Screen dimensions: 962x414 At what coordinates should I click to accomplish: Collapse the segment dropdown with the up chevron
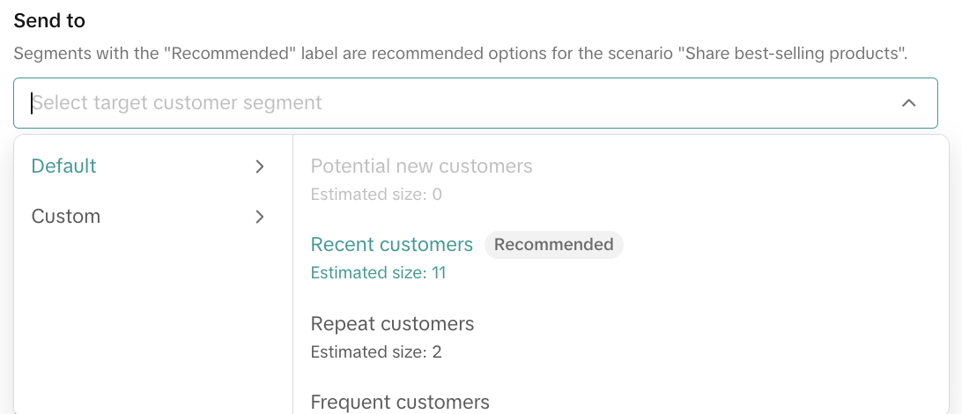(909, 103)
